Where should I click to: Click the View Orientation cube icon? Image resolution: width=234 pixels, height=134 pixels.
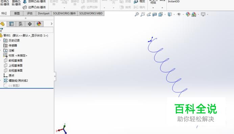(160, 14)
